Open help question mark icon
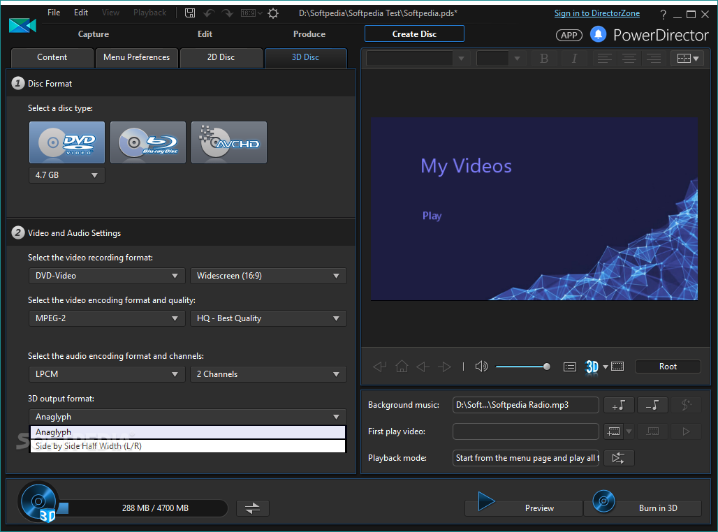Image resolution: width=718 pixels, height=532 pixels. point(663,15)
